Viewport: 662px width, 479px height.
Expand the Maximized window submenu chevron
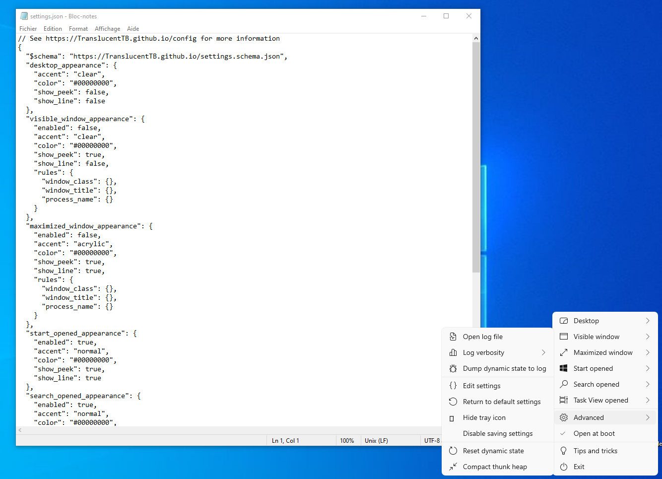pos(647,352)
